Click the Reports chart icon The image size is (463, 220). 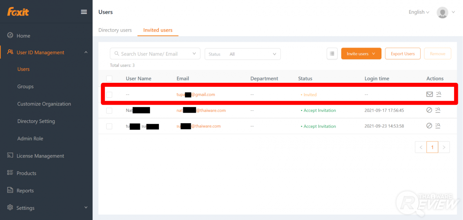(10, 190)
